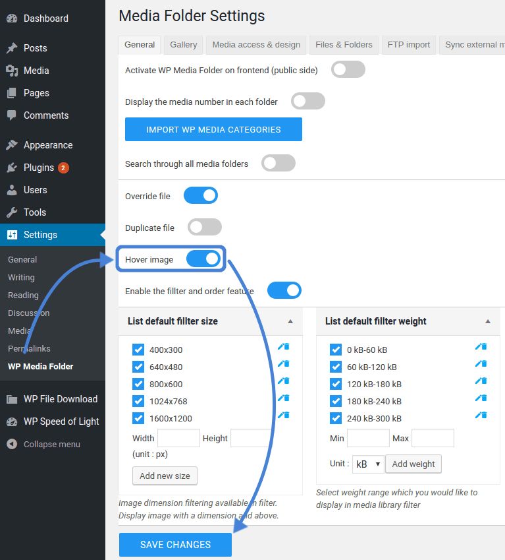Click the Plugins plug icon in sidebar
Image resolution: width=505 pixels, height=560 pixels.
12,168
